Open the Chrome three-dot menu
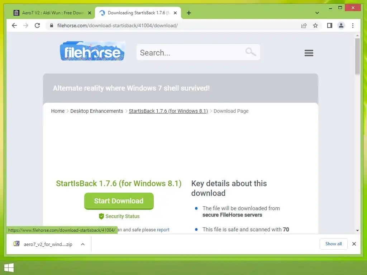This screenshot has width=367, height=275. tap(353, 25)
